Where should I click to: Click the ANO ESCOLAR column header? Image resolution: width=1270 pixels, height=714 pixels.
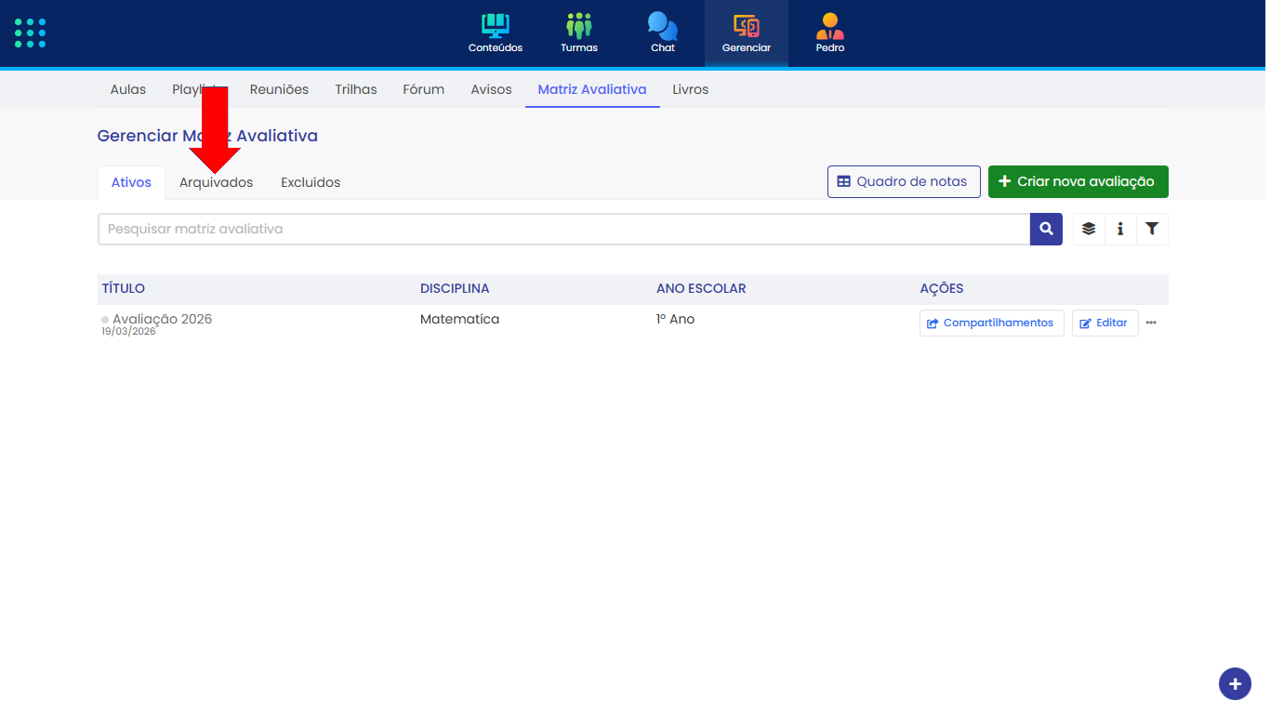(701, 288)
